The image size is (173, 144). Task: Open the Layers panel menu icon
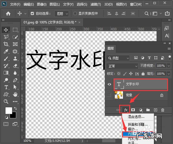[x=169, y=49]
